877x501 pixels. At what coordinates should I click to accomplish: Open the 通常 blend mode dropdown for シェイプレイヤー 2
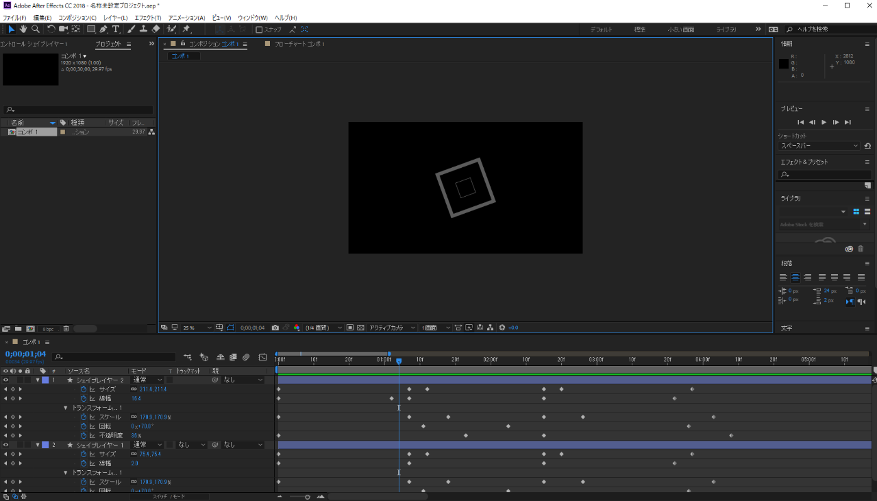[147, 380]
